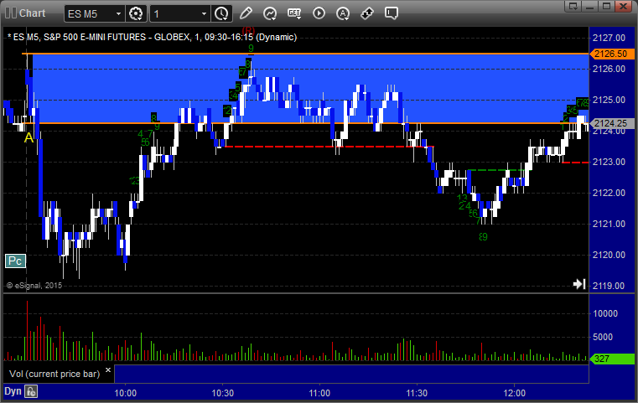Click the 2119.00 price axis label

pos(609,286)
